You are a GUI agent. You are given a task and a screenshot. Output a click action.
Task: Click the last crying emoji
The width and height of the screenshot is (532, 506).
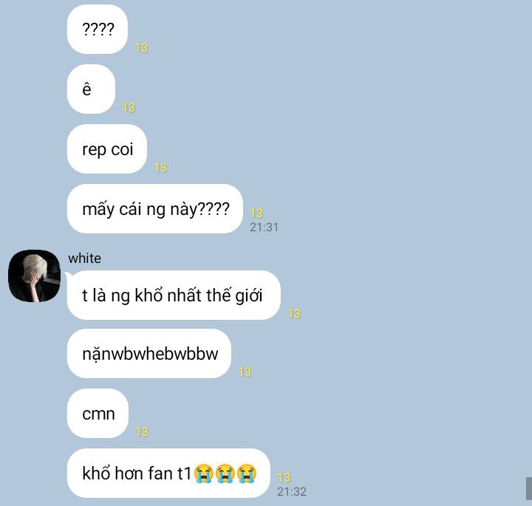pyautogui.click(x=247, y=473)
